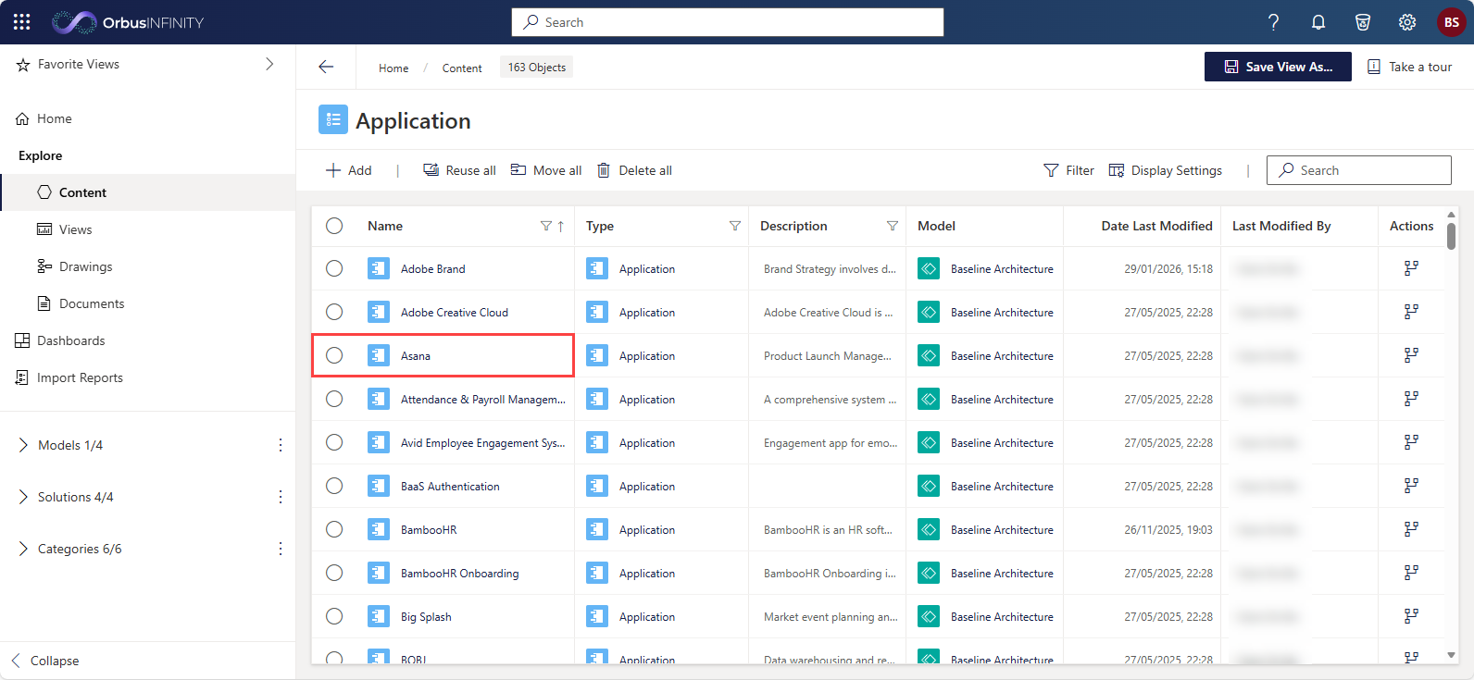This screenshot has width=1474, height=680.
Task: Toggle the select-all circle in table header
Action: [x=334, y=226]
